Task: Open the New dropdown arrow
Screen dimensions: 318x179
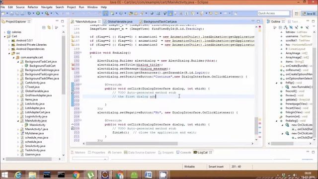Action: click(x=7, y=13)
